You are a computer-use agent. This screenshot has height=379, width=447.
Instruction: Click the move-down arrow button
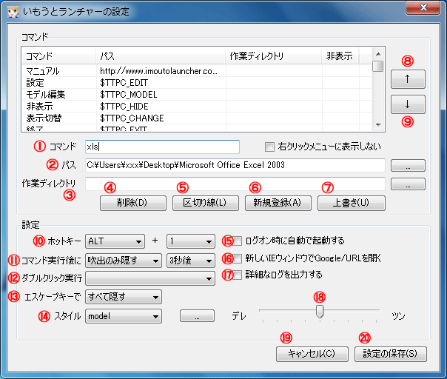(408, 104)
